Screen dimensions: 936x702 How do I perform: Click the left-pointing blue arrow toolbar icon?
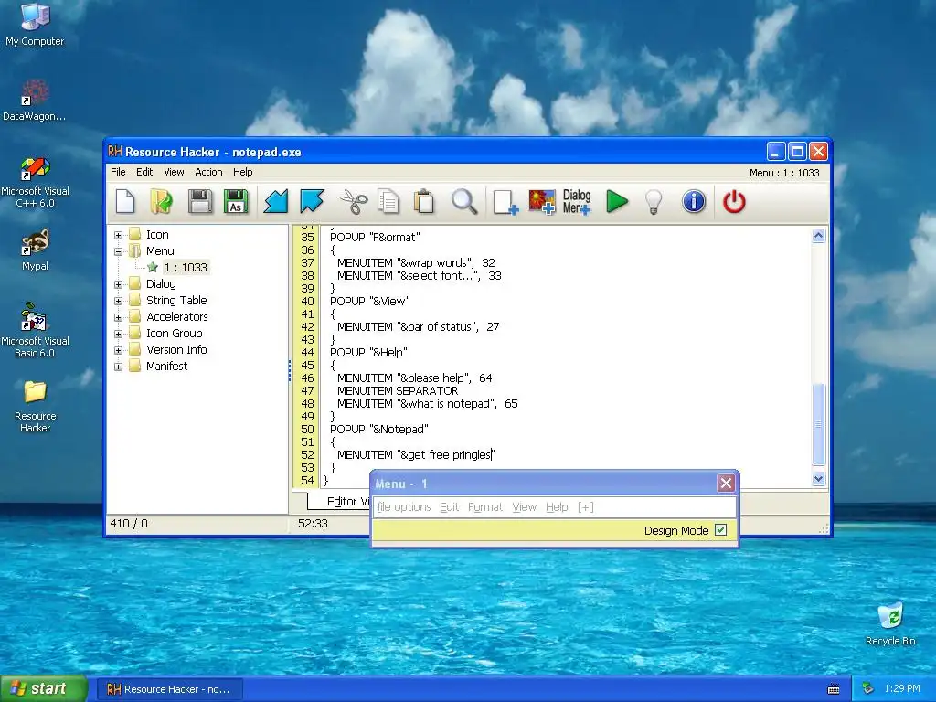tap(276, 202)
